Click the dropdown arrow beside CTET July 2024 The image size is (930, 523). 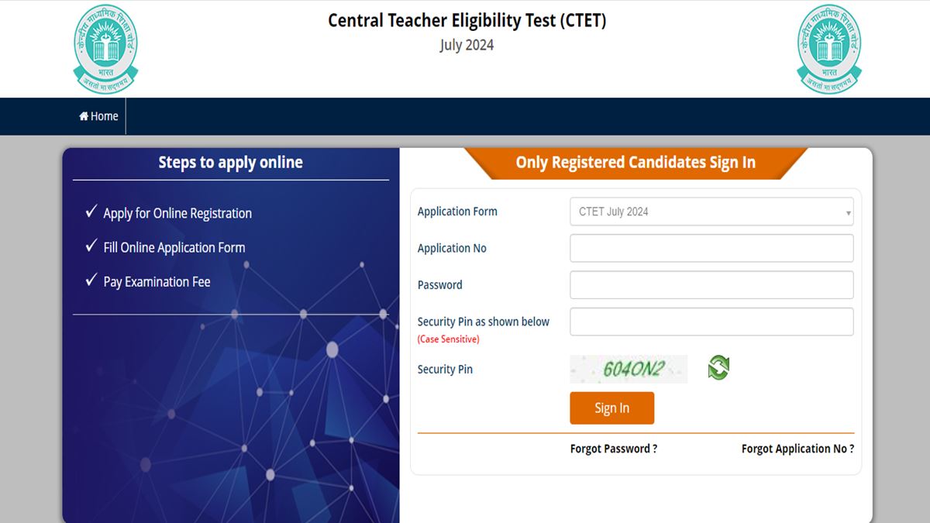(x=848, y=211)
